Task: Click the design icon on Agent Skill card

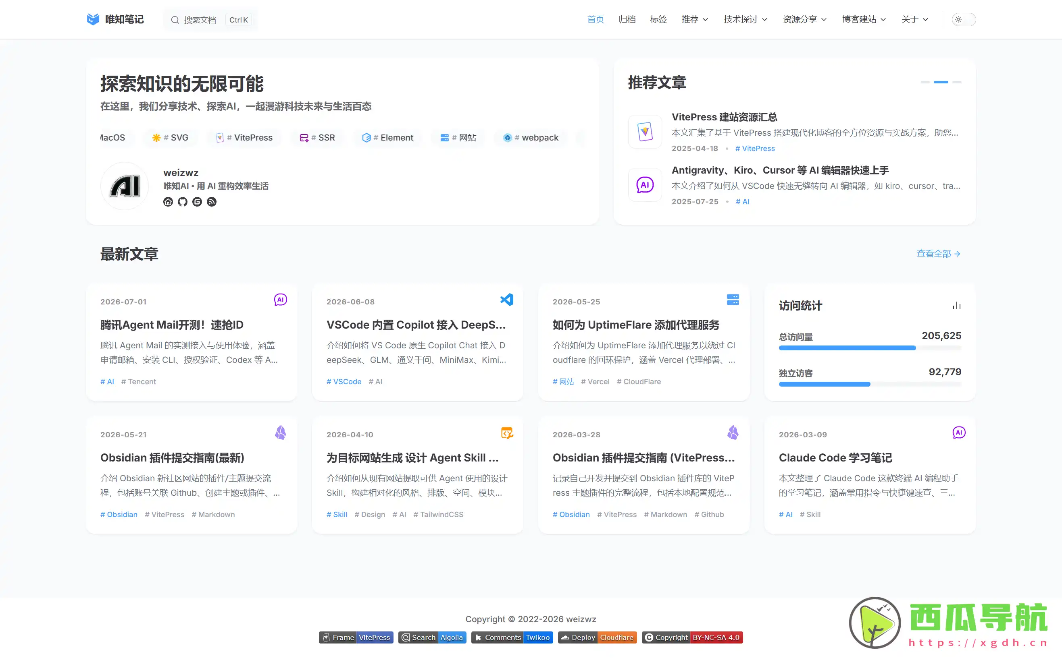Action: click(x=506, y=432)
